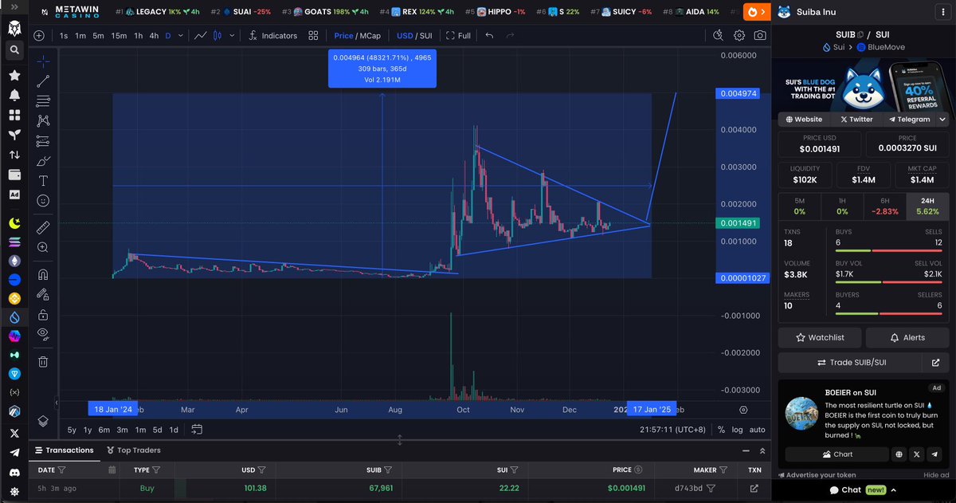Open the Telegram social link
Viewport: 956px width, 503px height.
click(x=909, y=119)
